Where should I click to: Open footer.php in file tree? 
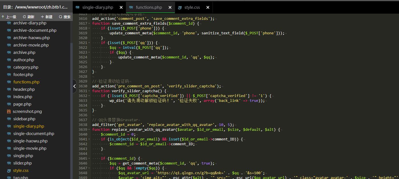coord(23,75)
